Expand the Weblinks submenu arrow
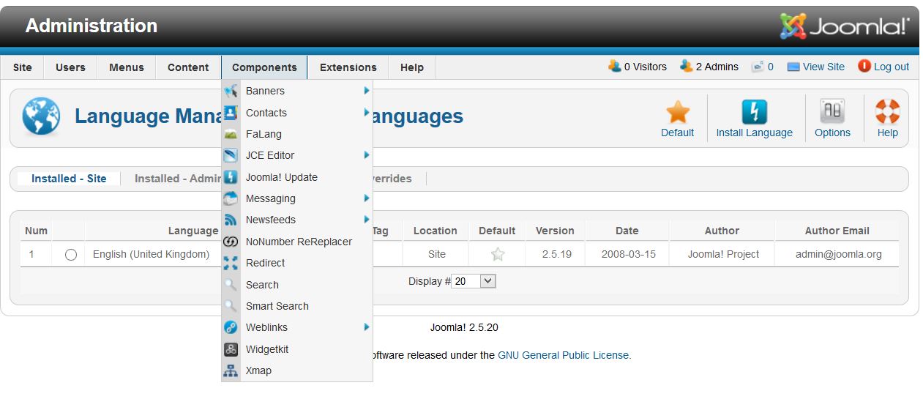Screen dimensions: 923x399 [x=366, y=327]
